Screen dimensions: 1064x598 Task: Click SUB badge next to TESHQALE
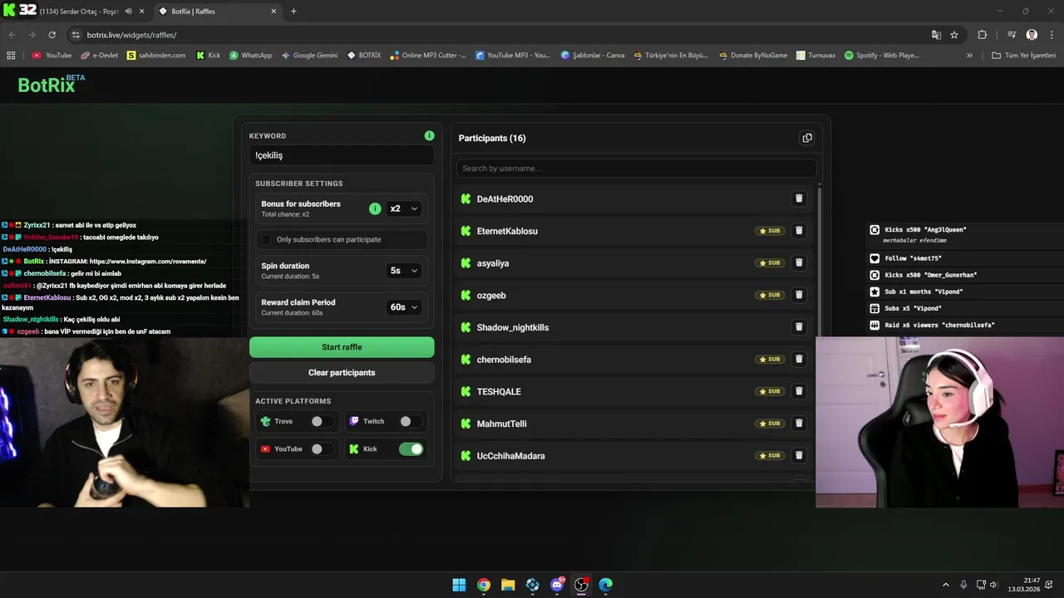tap(770, 391)
